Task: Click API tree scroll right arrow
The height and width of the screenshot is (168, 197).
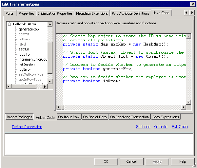Action: pos(45,86)
